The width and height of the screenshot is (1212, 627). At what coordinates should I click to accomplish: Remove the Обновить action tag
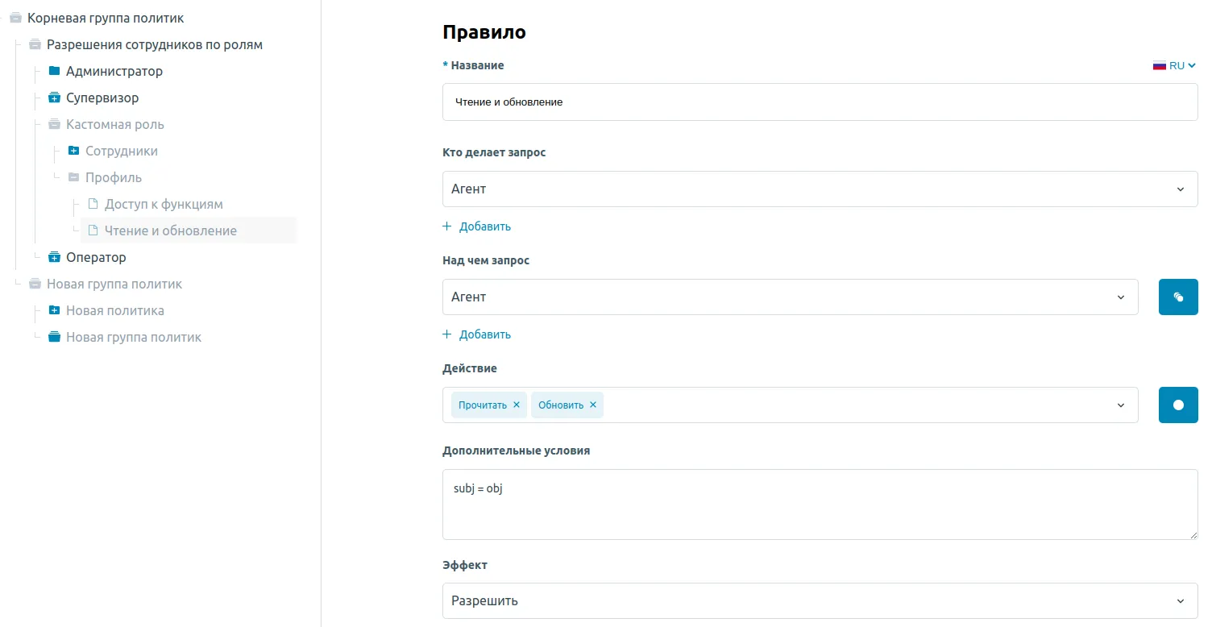pos(593,405)
